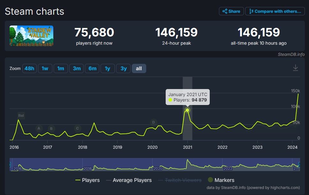Click marker C near 2018

[78, 128]
